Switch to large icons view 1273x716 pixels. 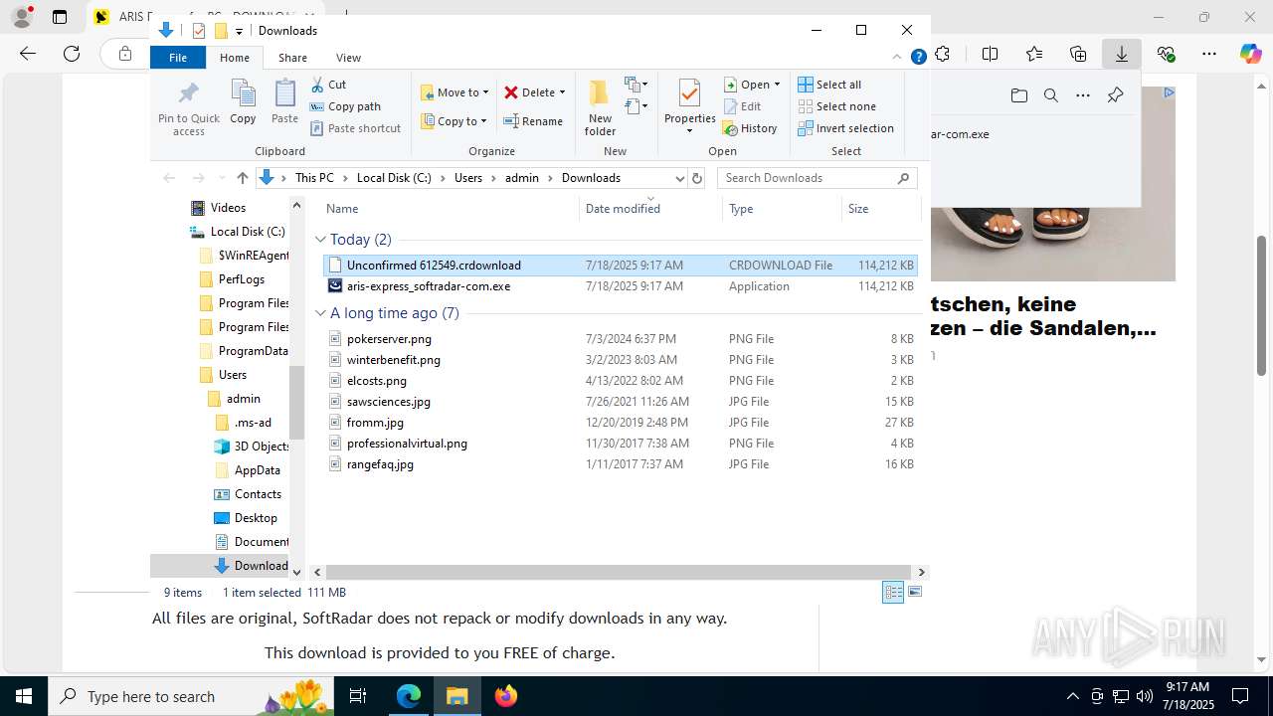(915, 593)
